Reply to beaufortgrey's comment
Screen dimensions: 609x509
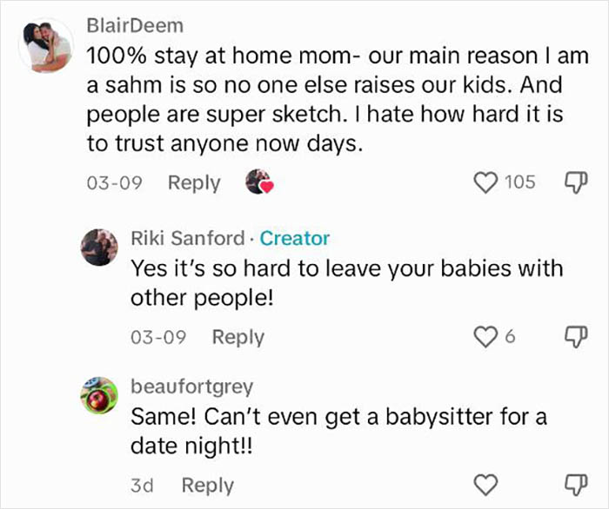coord(208,486)
